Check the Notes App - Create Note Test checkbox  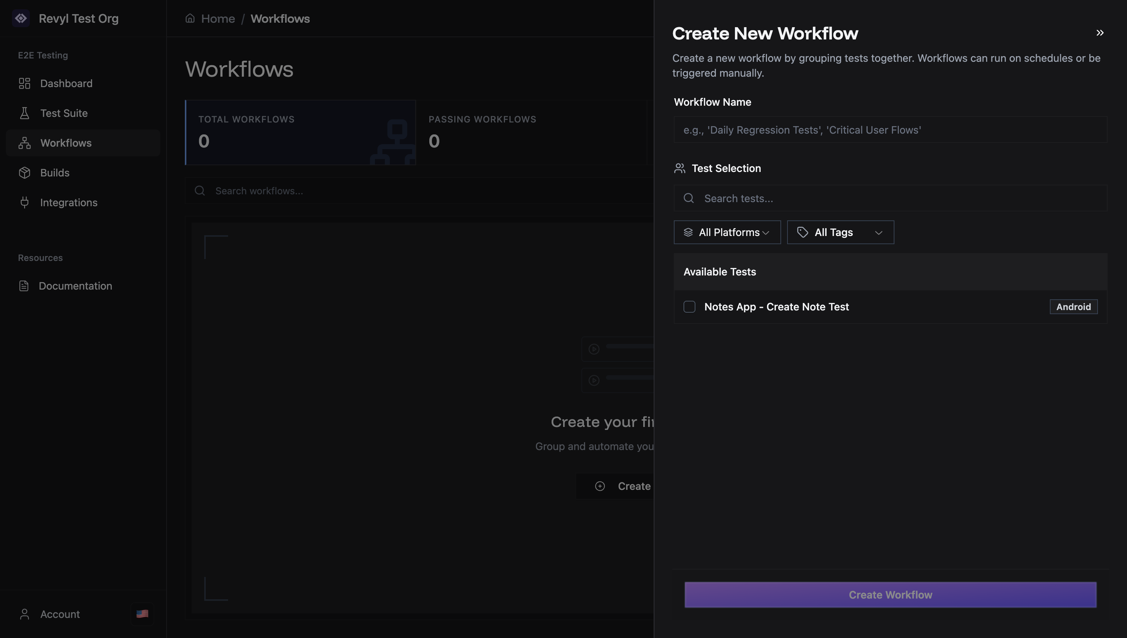689,307
